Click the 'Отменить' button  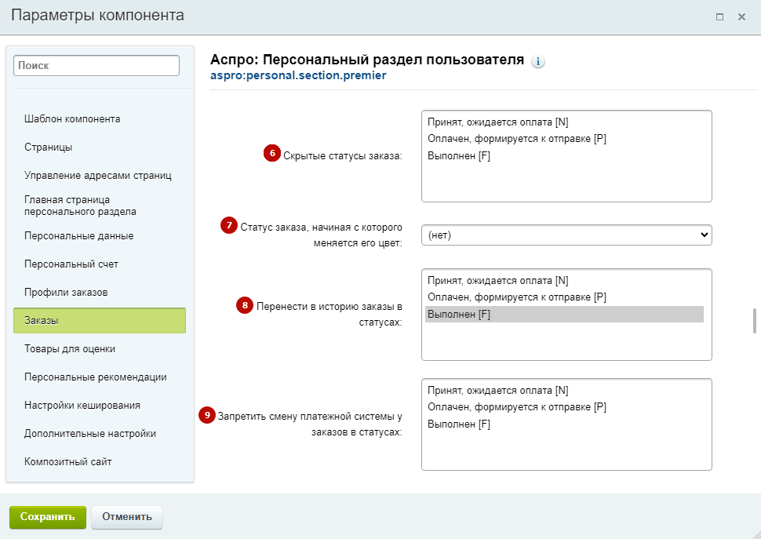click(127, 517)
